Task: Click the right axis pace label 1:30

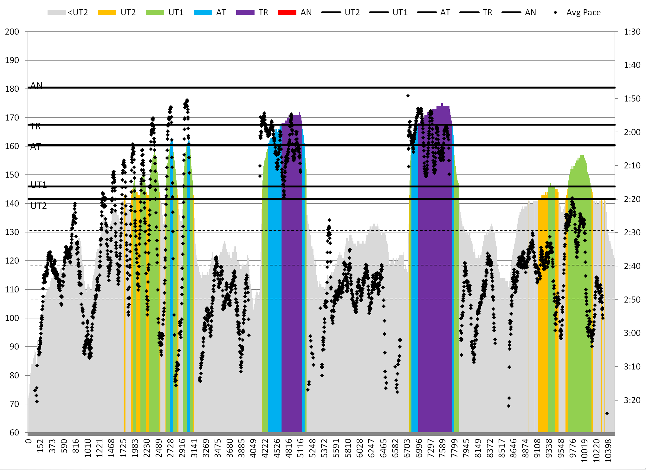Action: (x=632, y=32)
